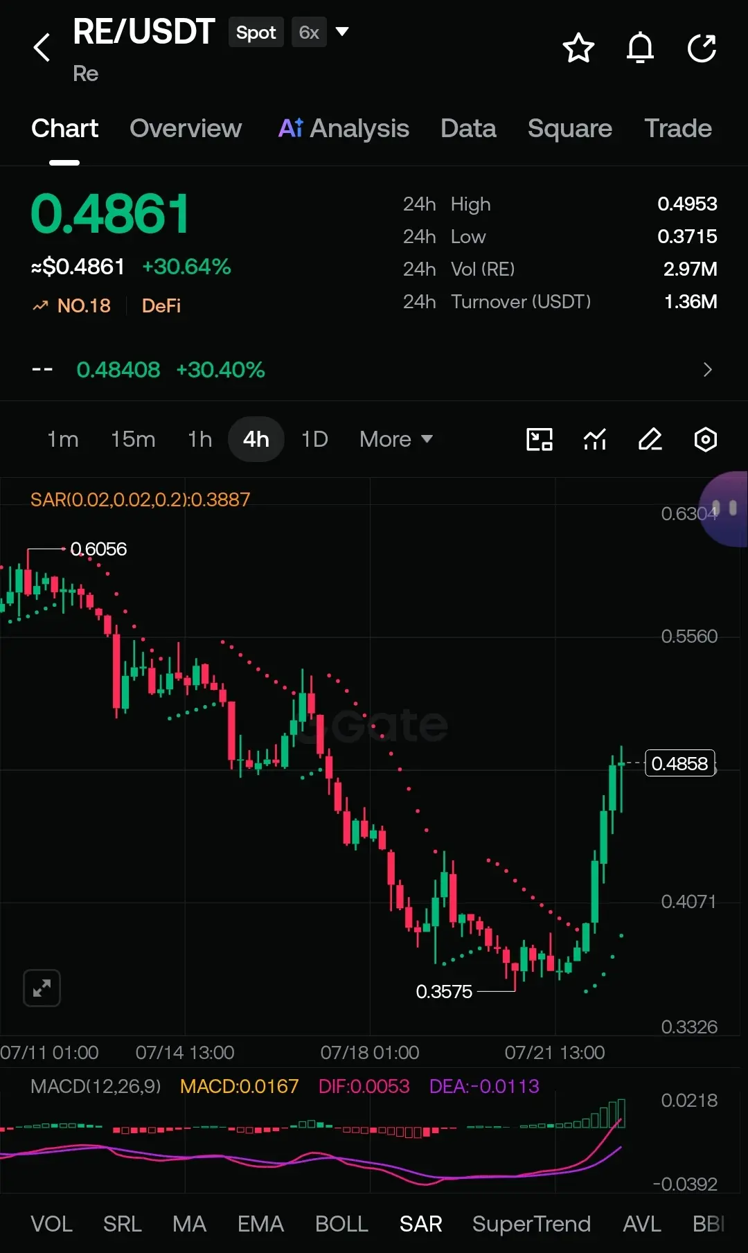
Task: Tap the 0.3575 low price marker
Action: point(444,992)
